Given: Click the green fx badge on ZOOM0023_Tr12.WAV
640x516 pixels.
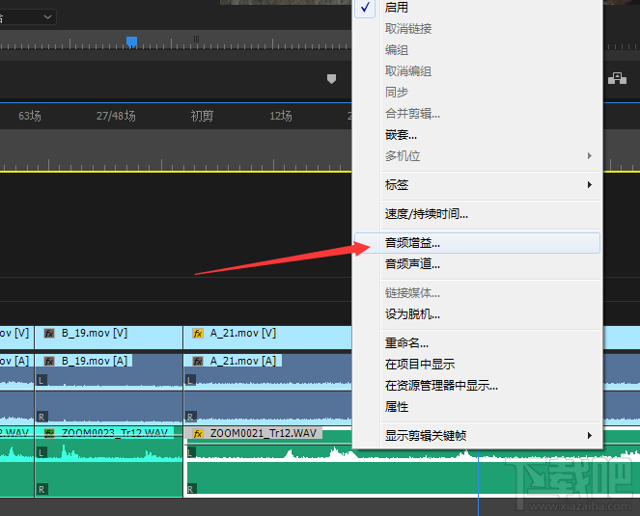Looking at the screenshot, I should [x=49, y=433].
